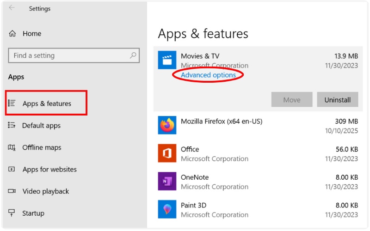Click the Paint 3D app icon
Image resolution: width=370 pixels, height=231 pixels.
[x=167, y=209]
